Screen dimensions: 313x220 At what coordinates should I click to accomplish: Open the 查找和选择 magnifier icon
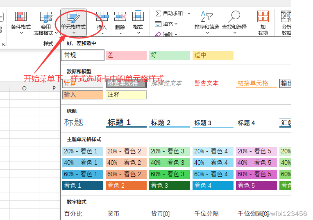pyautogui.click(x=234, y=16)
